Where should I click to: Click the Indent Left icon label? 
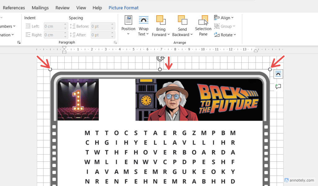click(28, 26)
